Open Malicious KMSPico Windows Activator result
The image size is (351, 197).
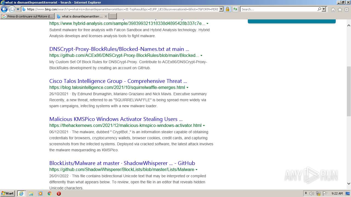click(116, 119)
